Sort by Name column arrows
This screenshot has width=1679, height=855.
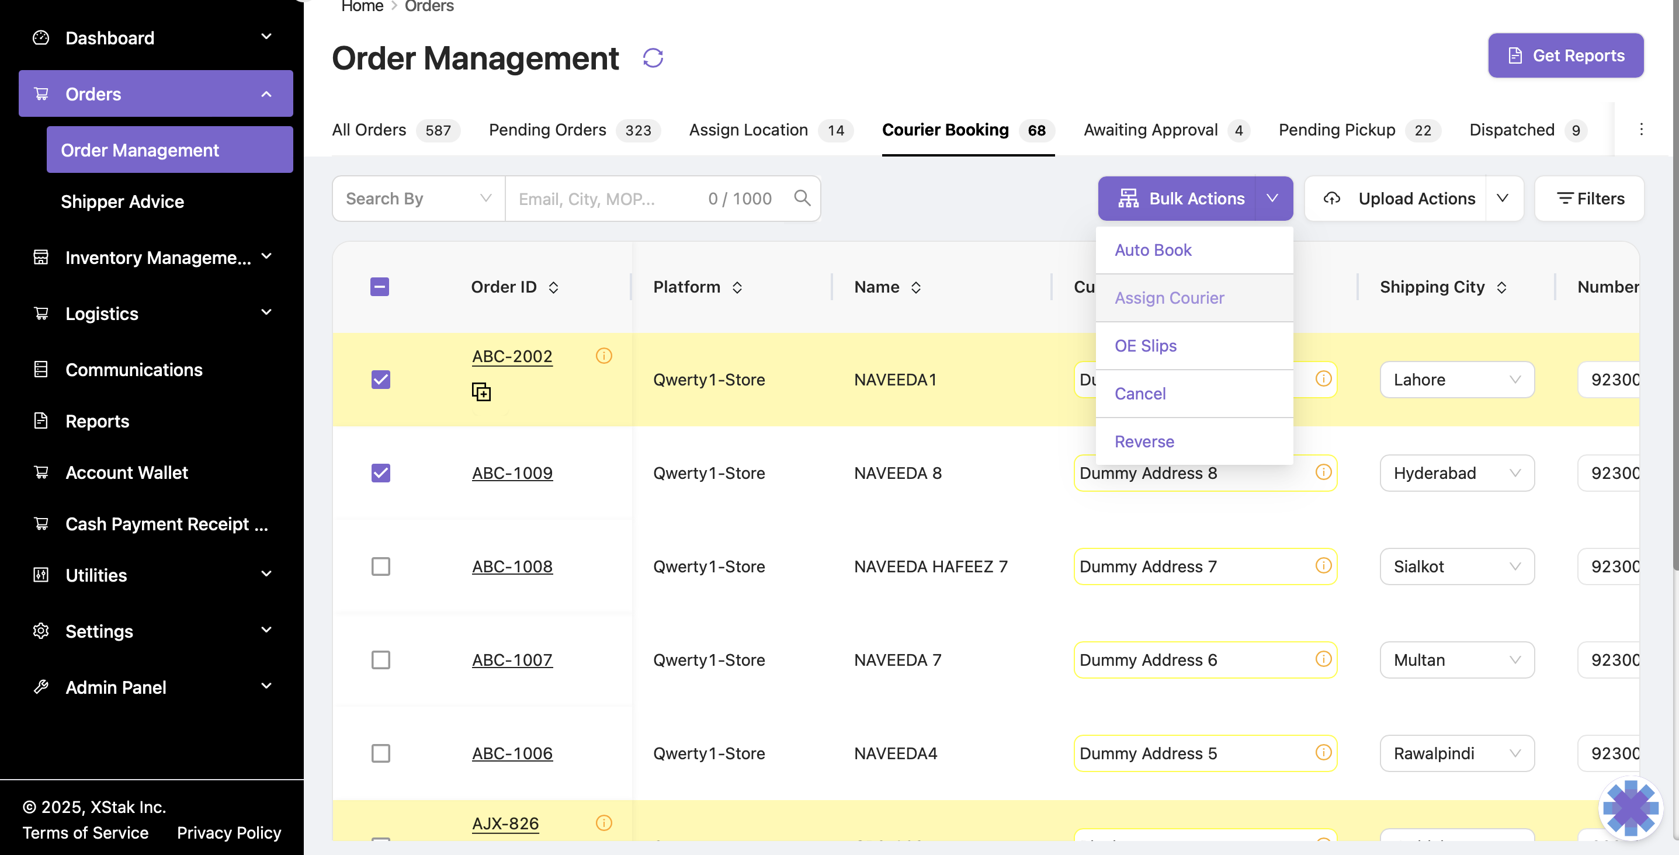[x=916, y=287]
